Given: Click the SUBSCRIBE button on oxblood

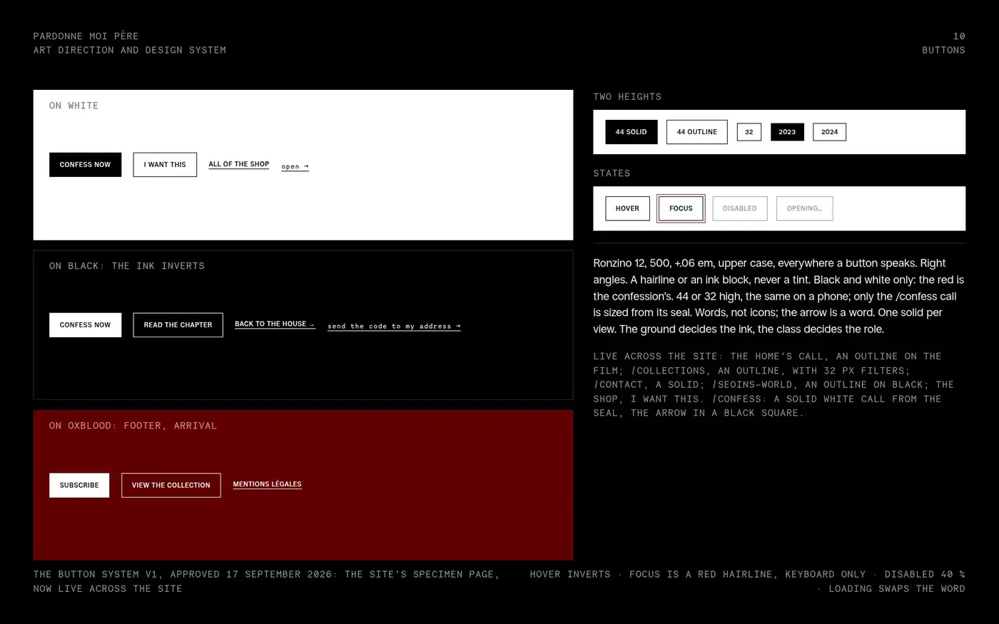Looking at the screenshot, I should click(79, 486).
